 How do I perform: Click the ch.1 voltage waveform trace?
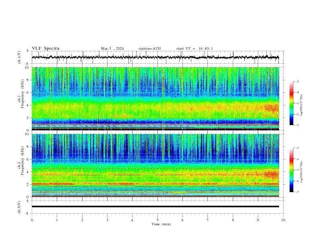155,57
